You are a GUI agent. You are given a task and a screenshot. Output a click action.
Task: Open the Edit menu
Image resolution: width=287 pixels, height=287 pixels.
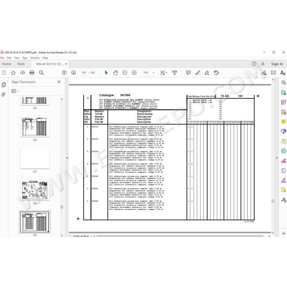pos(9,58)
